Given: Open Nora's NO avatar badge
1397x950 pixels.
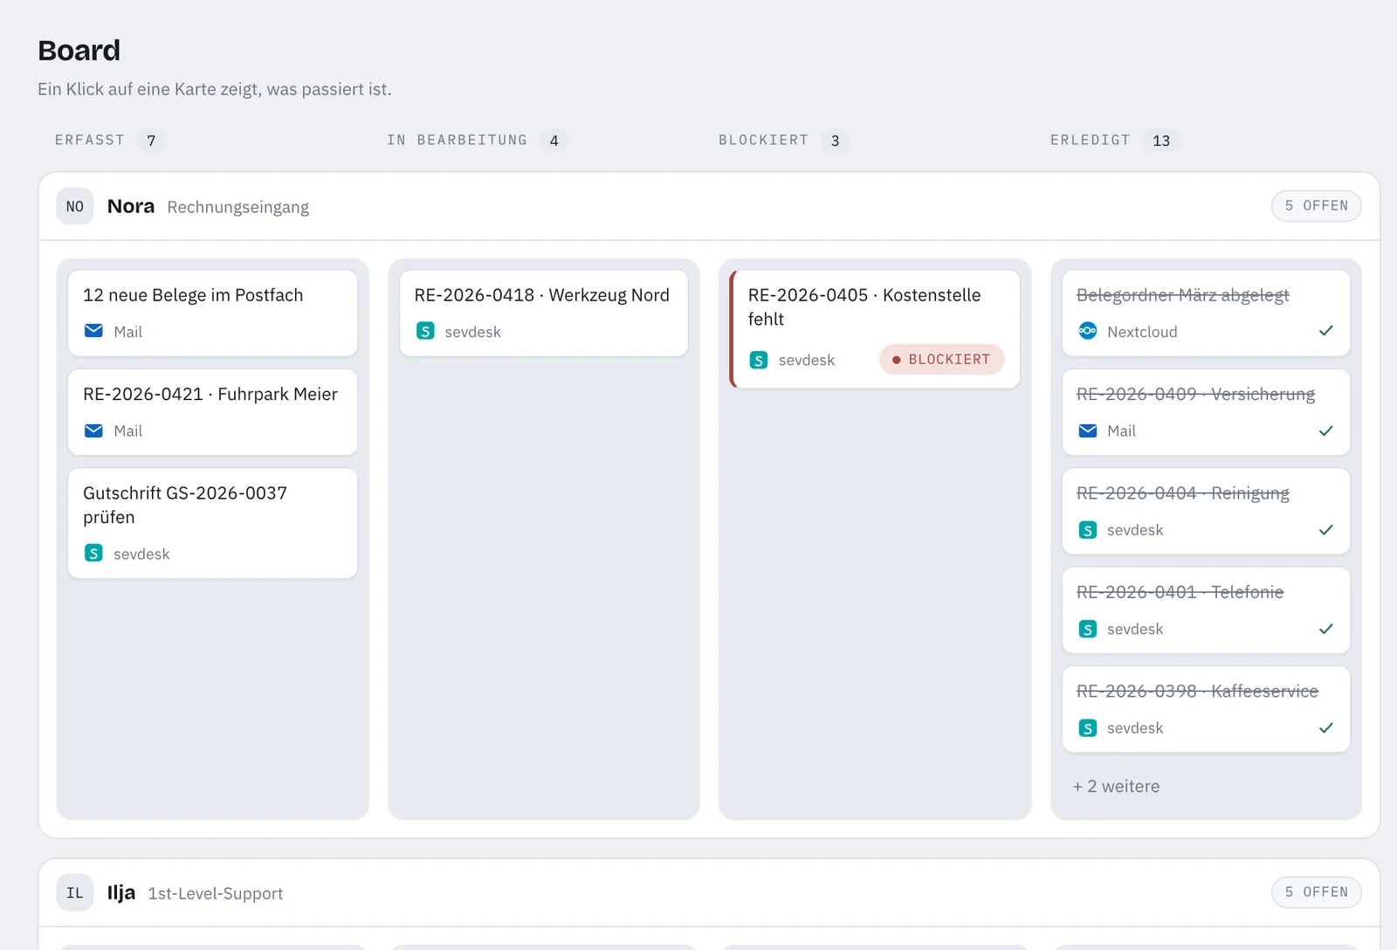Looking at the screenshot, I should 75,207.
